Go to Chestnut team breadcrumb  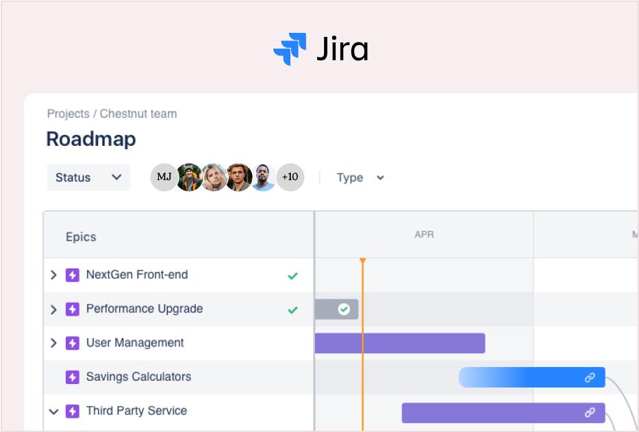tap(138, 114)
